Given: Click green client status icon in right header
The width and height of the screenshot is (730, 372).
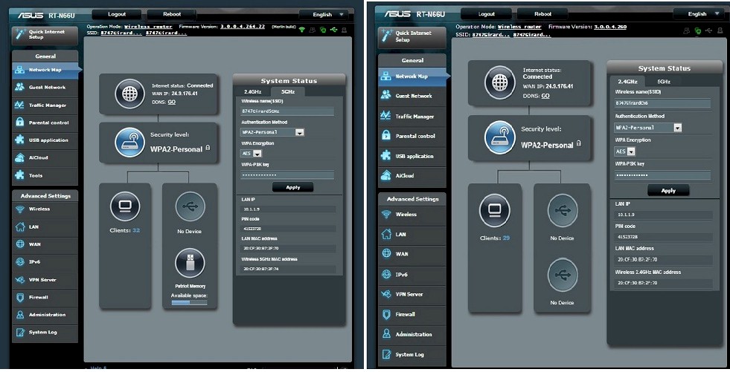Looking at the screenshot, I should (697, 30).
